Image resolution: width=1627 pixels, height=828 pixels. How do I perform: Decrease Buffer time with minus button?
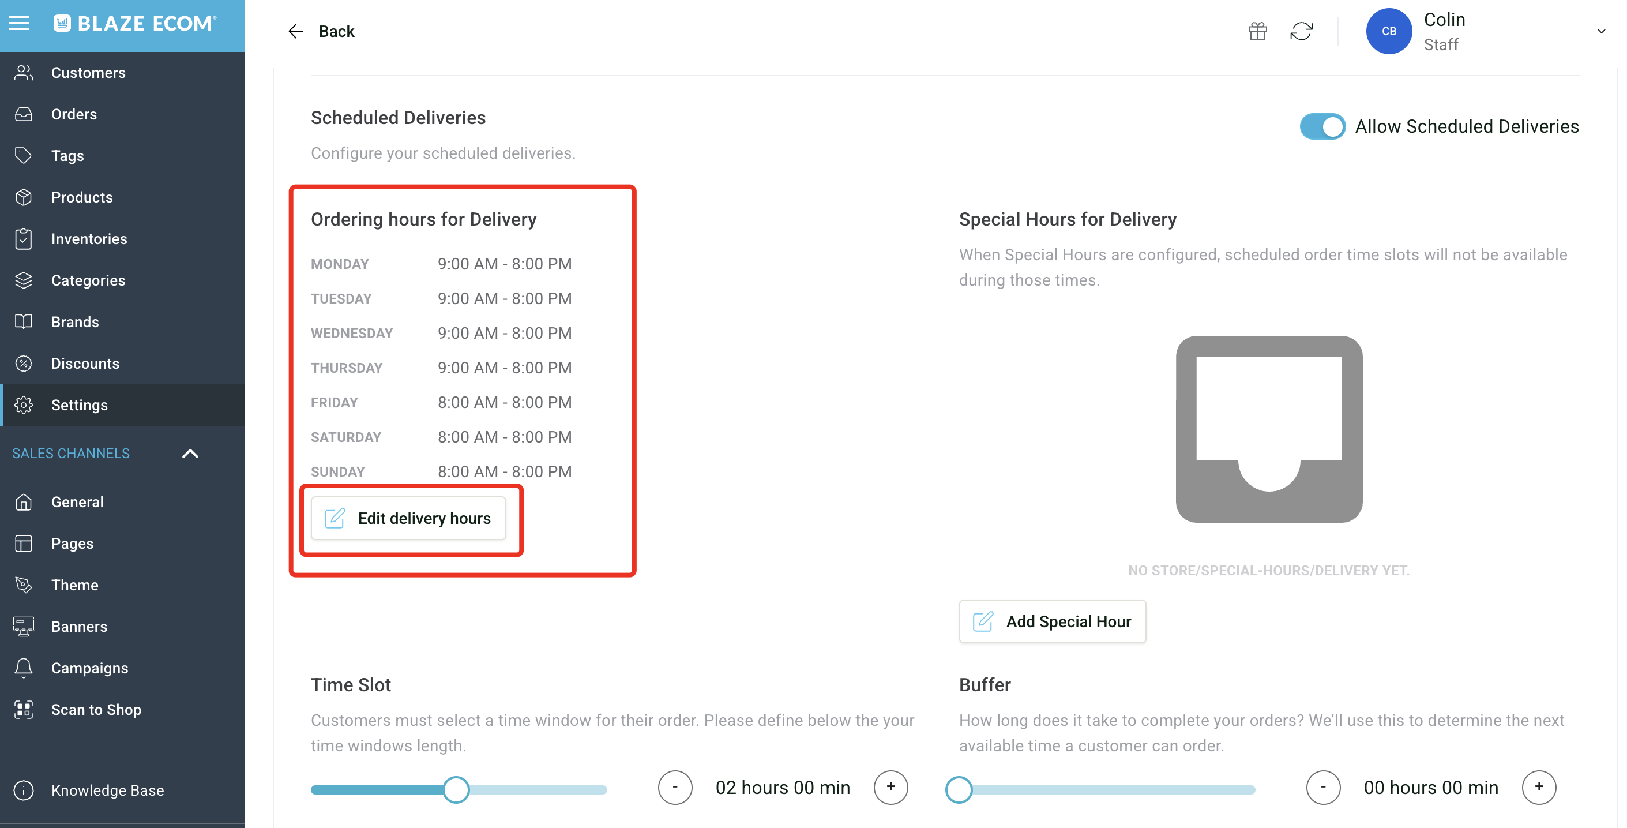[1322, 787]
